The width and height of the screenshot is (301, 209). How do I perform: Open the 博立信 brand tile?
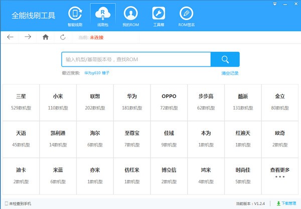tap(169, 176)
